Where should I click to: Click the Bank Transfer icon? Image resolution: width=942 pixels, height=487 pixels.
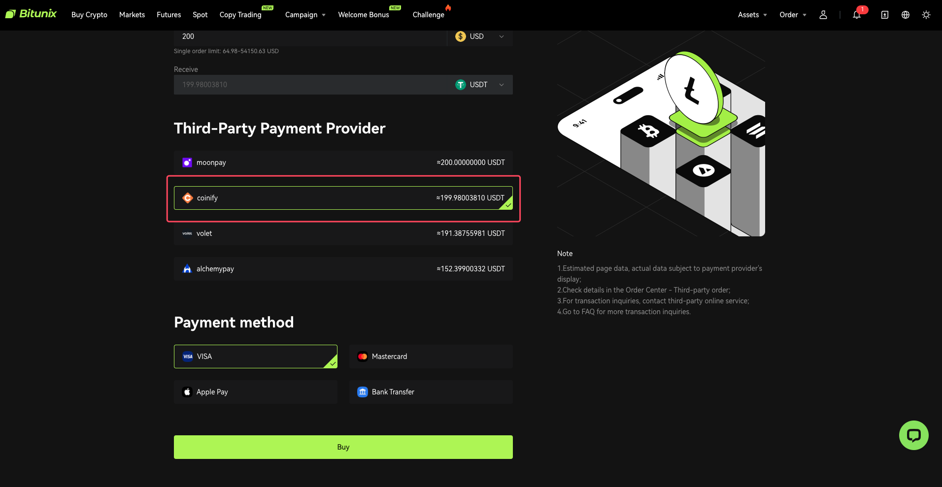(x=363, y=392)
